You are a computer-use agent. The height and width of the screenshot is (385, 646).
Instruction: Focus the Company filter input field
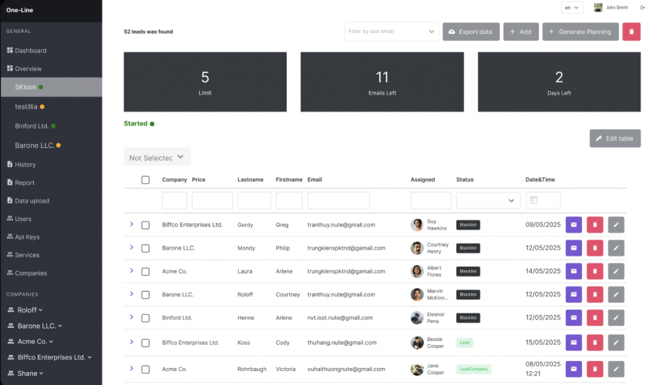point(174,201)
